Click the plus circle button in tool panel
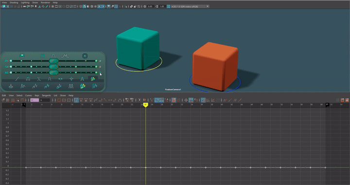The image size is (350, 185). click(x=85, y=56)
